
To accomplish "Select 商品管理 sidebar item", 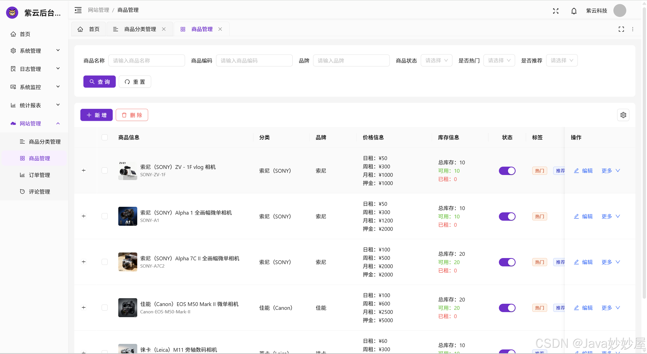I will point(34,158).
